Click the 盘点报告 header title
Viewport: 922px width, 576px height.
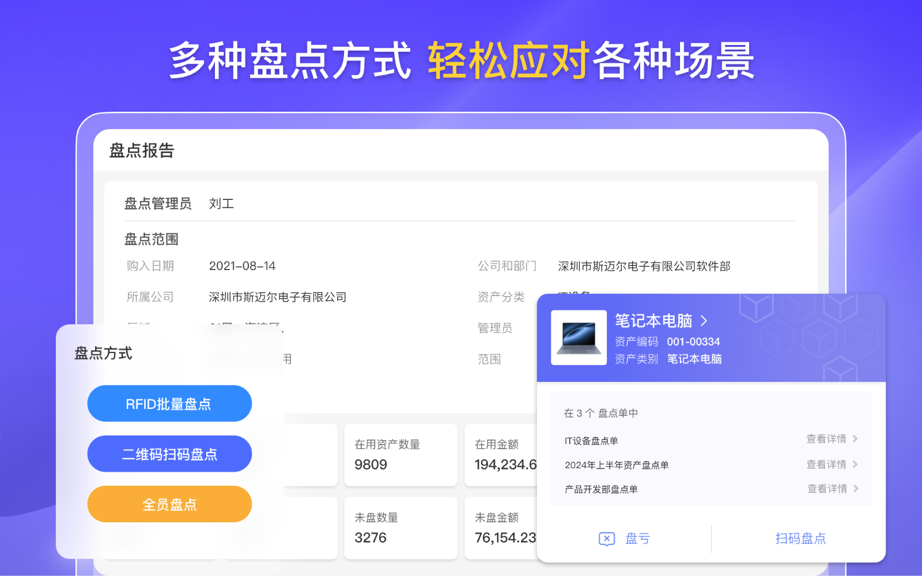(x=142, y=150)
